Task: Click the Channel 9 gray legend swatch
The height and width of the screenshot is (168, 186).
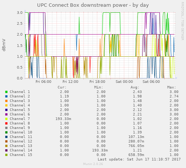Action: pos(6,128)
